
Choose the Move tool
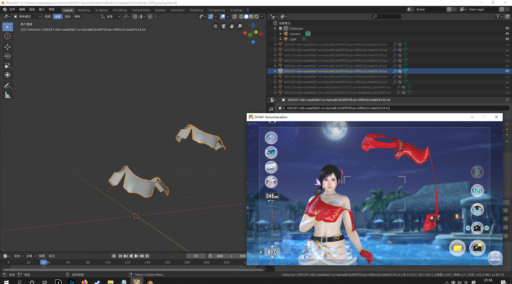pos(7,47)
